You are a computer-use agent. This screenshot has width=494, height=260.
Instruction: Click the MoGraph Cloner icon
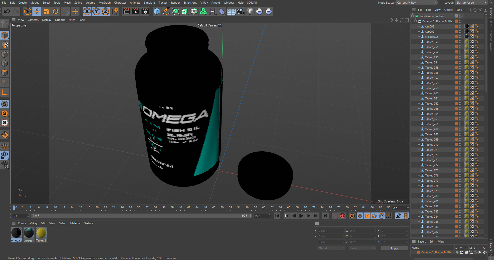203,11
